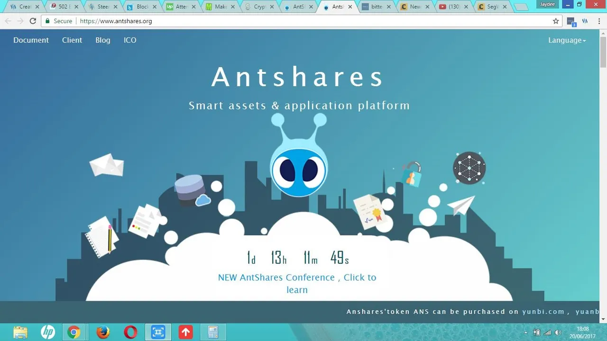Click the '13h' countdown value
Image resolution: width=607 pixels, height=341 pixels.
279,258
